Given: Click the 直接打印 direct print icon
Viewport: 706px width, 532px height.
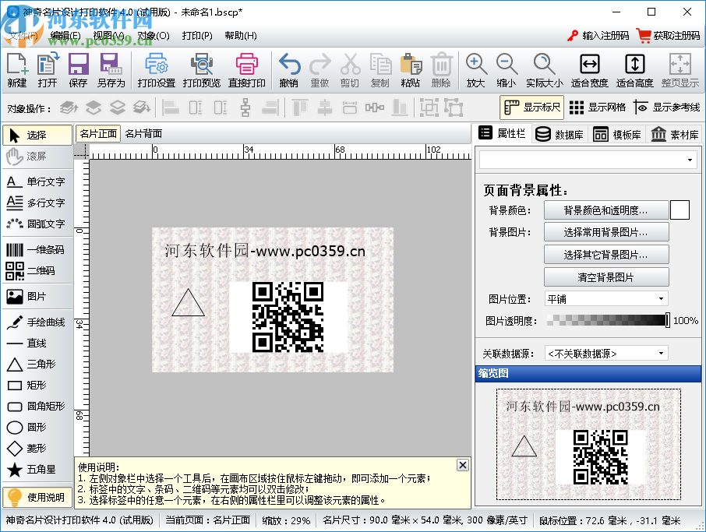Looking at the screenshot, I should coord(246,69).
